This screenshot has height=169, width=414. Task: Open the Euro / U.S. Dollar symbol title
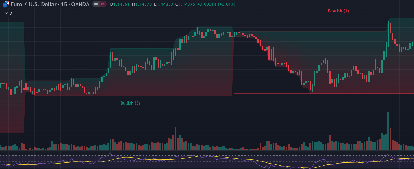click(50, 4)
